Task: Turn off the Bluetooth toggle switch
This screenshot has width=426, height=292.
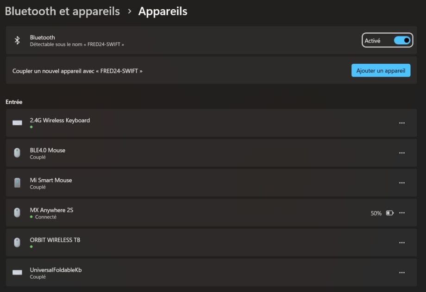Action: (x=402, y=41)
